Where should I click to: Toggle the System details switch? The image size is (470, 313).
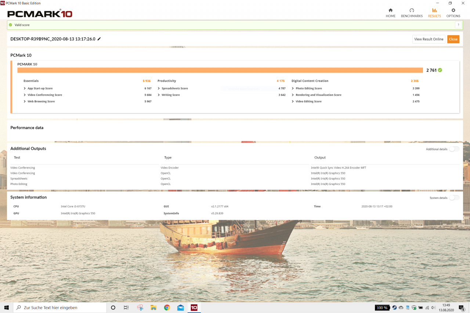coord(454,198)
